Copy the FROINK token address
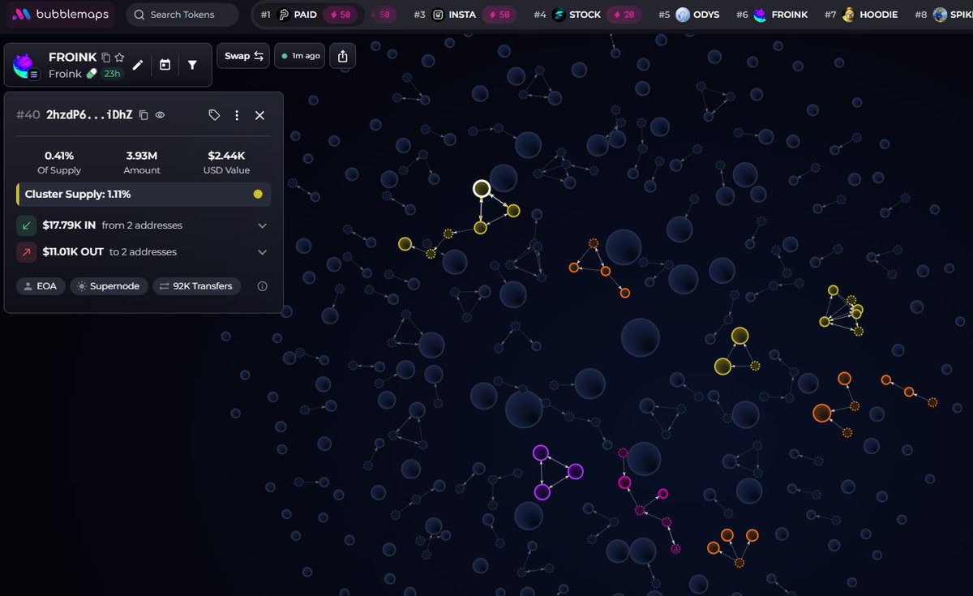 tap(105, 58)
